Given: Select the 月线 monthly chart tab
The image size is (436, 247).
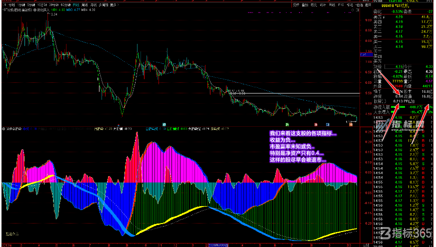Looking at the screenshot, I should pyautogui.click(x=93, y=5).
